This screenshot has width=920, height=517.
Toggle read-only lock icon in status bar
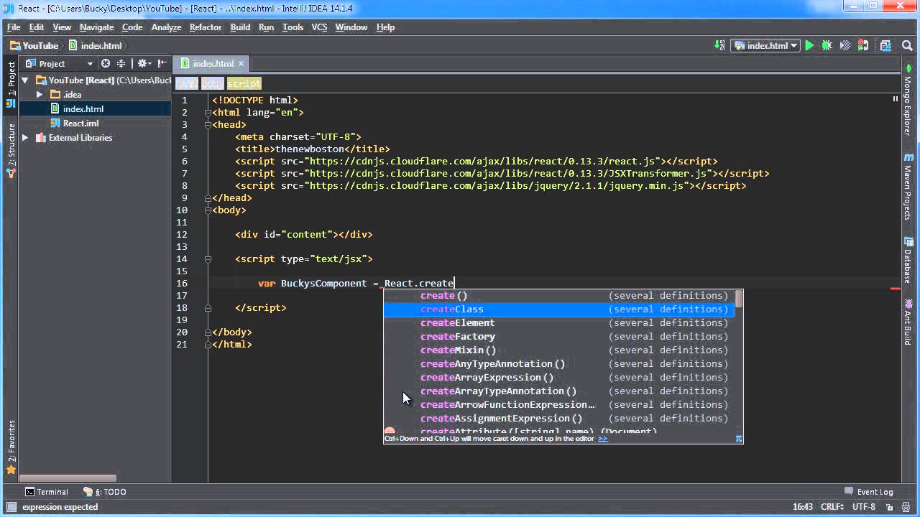(x=888, y=507)
